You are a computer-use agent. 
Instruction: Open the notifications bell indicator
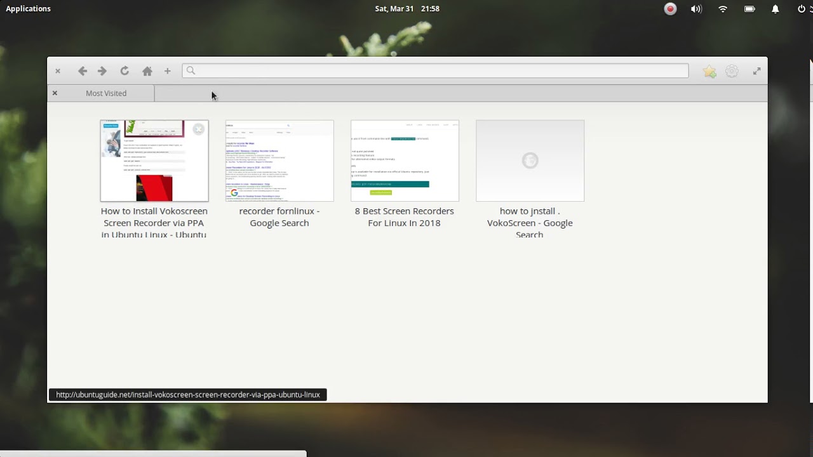pyautogui.click(x=775, y=9)
